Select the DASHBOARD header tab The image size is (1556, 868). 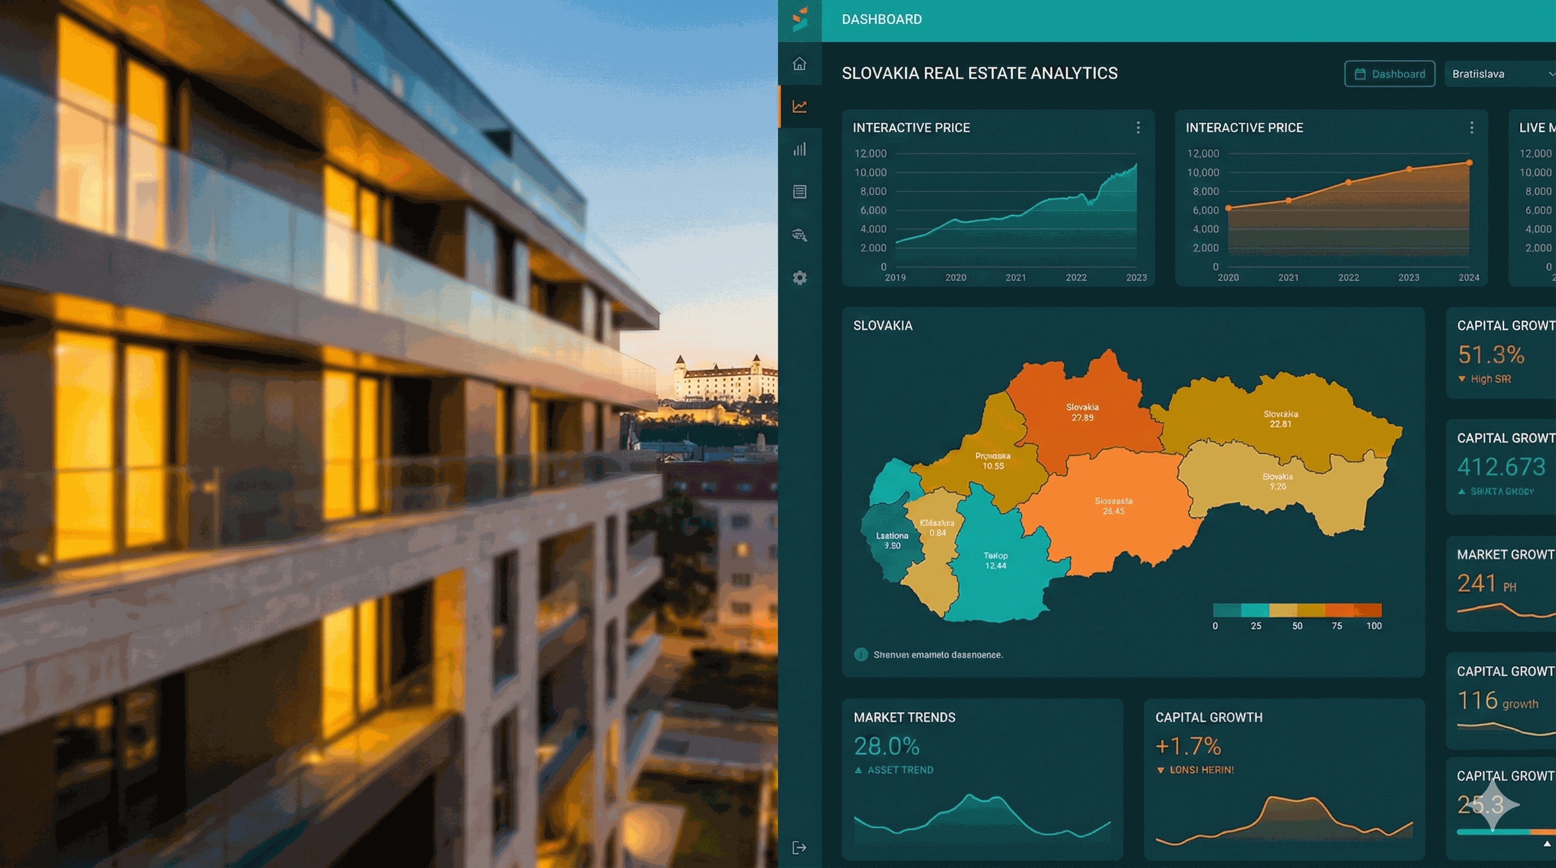(x=881, y=19)
